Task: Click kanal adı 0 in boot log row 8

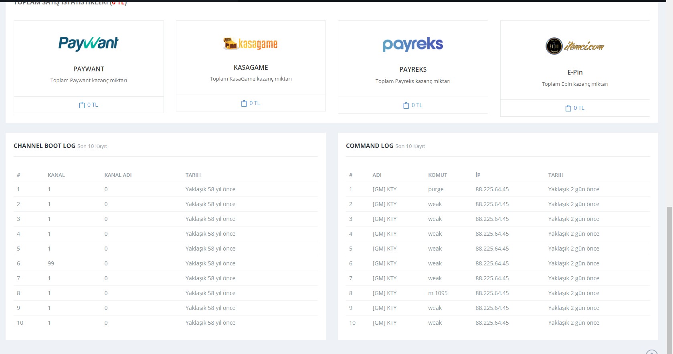Action: pos(106,293)
